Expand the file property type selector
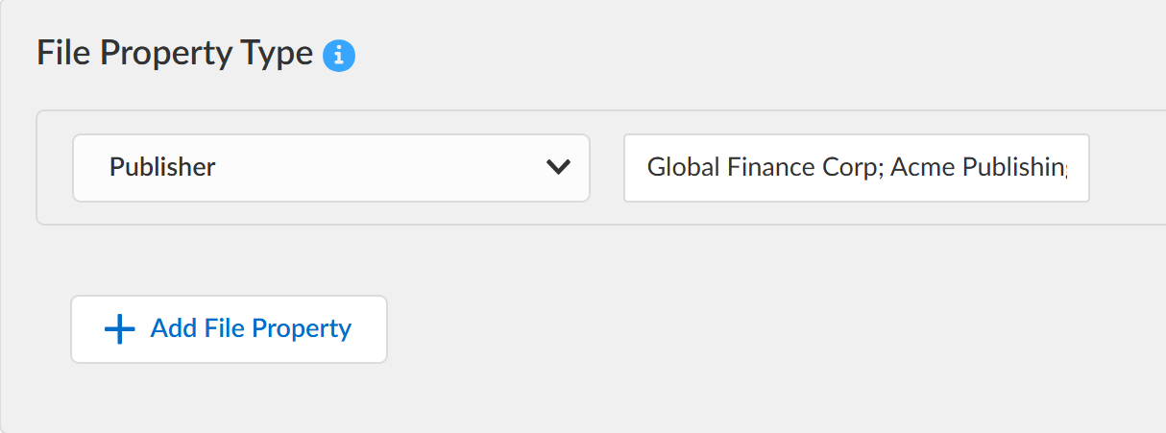Image resolution: width=1166 pixels, height=433 pixels. click(330, 168)
